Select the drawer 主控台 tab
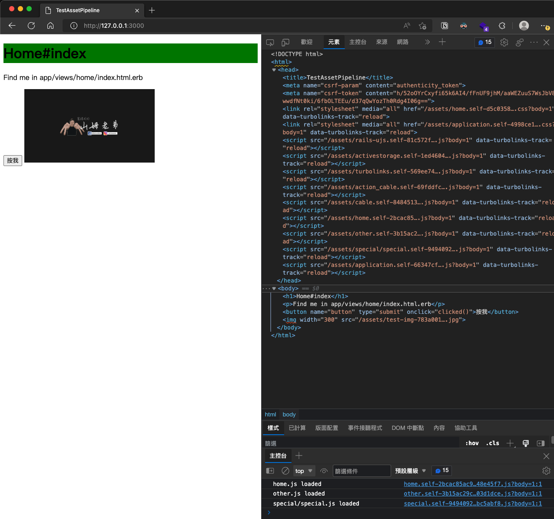Viewport: 554px width, 519px height. 278,456
